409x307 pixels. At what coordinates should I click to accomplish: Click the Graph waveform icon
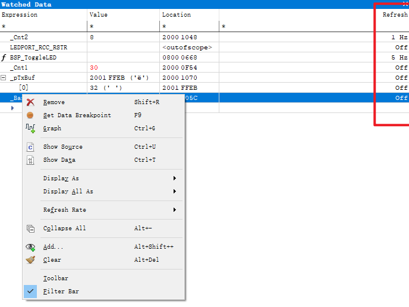point(30,128)
